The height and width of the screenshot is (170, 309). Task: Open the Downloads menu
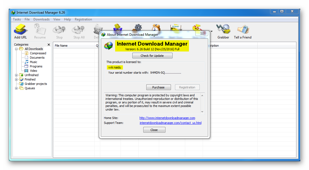point(41,19)
